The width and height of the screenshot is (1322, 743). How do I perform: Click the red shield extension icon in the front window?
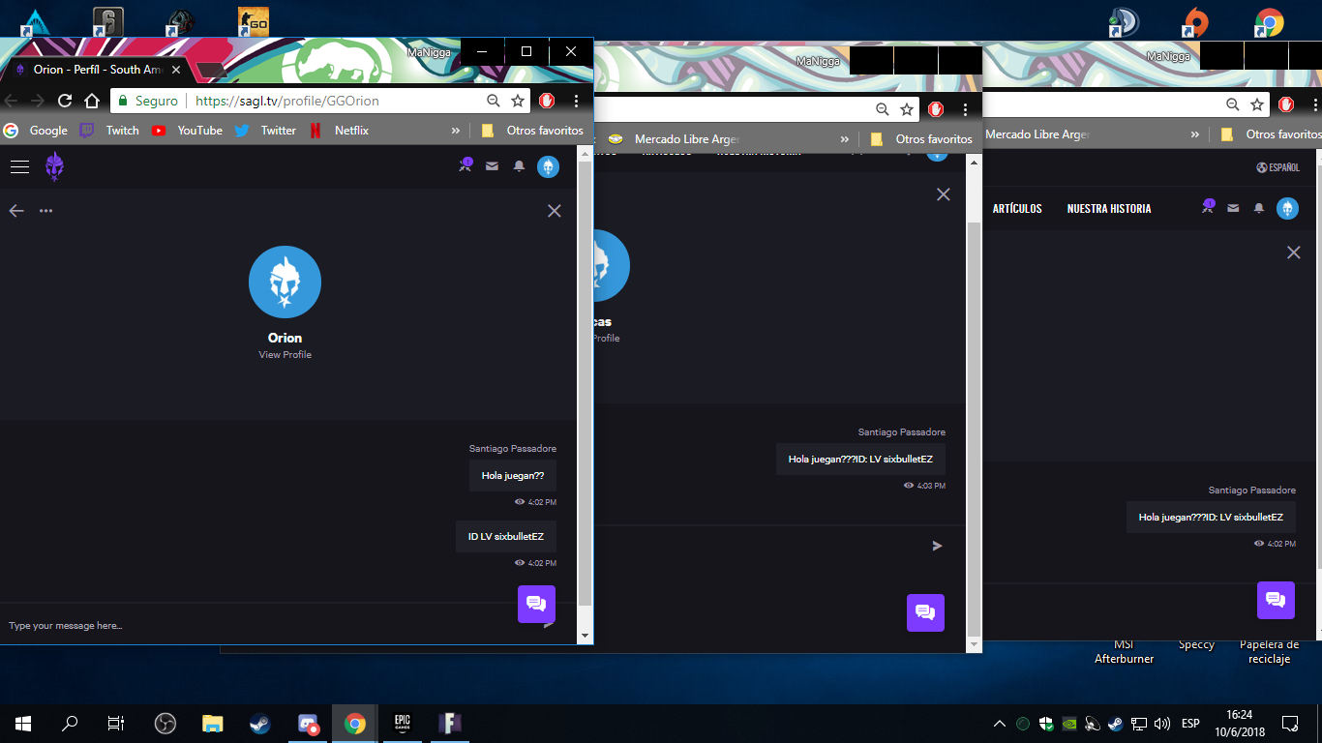click(x=547, y=101)
